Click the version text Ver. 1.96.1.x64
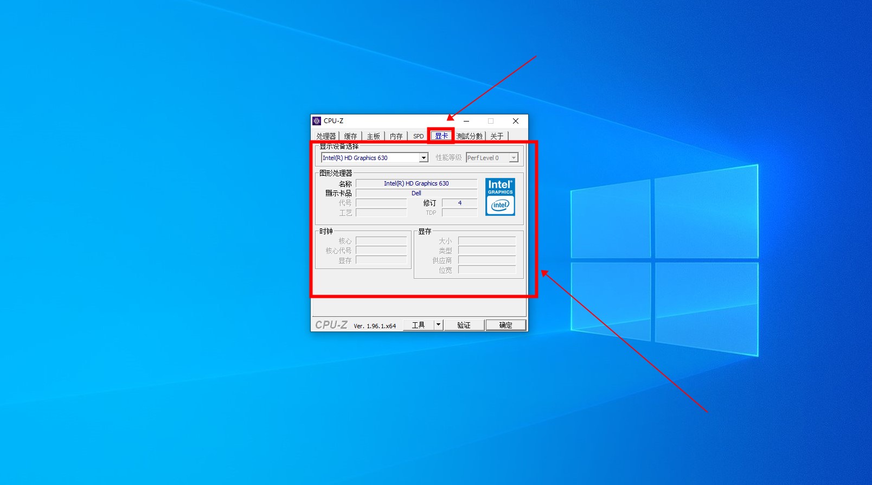The image size is (872, 485). coord(375,326)
